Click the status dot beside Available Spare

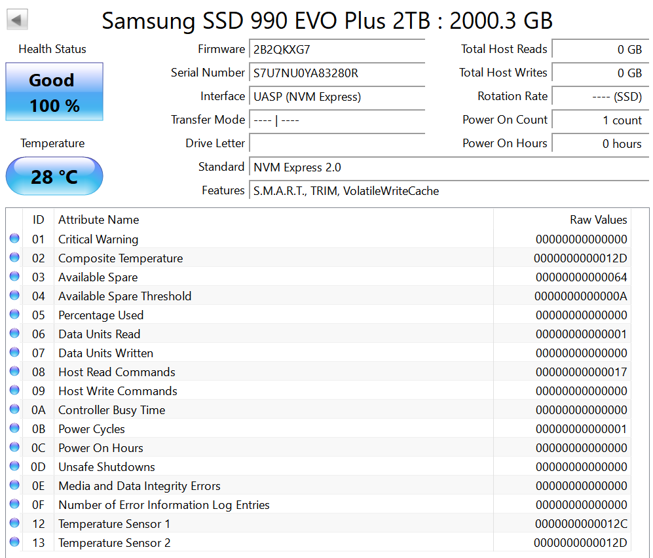click(x=14, y=276)
